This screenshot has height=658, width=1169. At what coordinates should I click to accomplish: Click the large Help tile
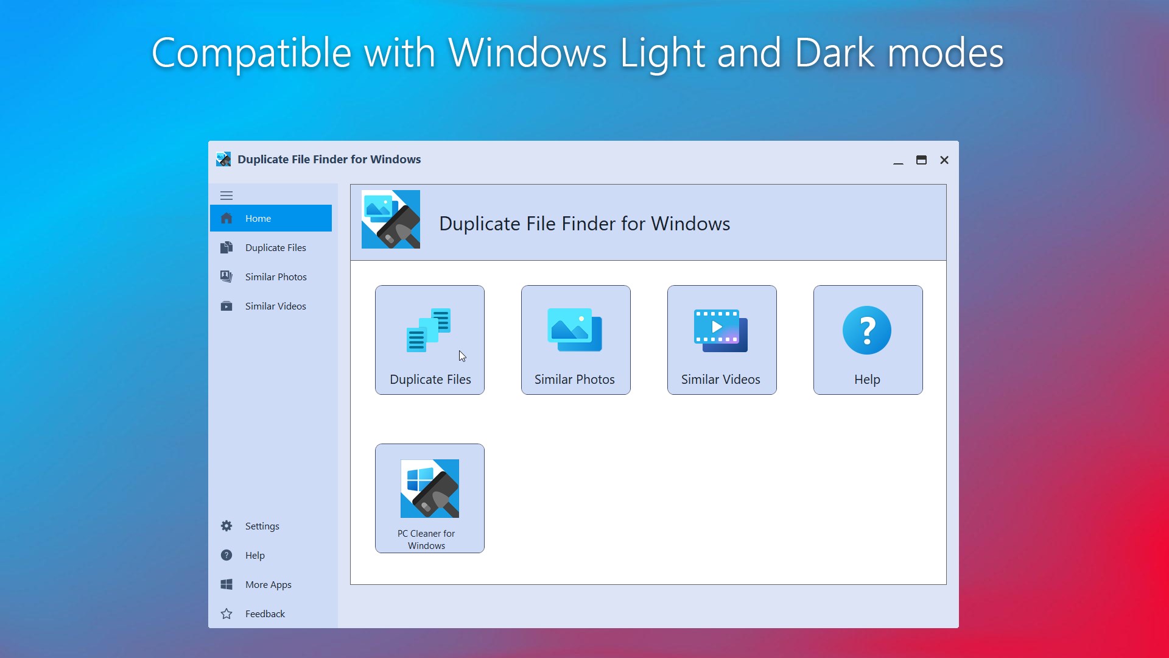pos(868,340)
